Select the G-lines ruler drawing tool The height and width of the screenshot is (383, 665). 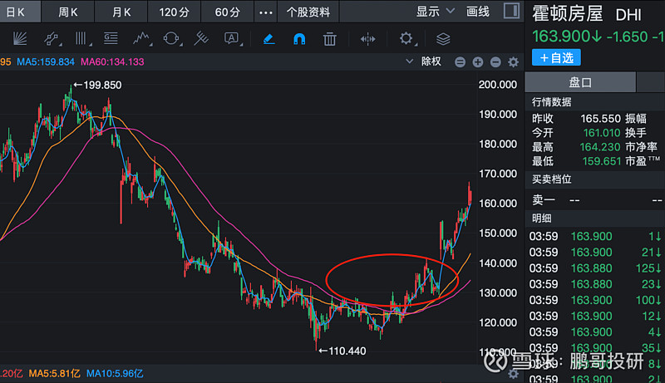point(111,39)
